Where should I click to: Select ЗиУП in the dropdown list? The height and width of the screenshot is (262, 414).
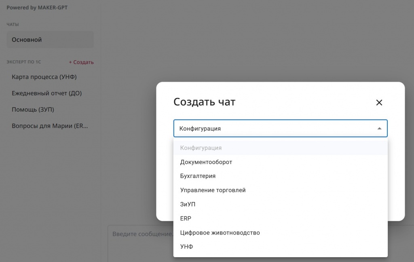tap(281, 204)
